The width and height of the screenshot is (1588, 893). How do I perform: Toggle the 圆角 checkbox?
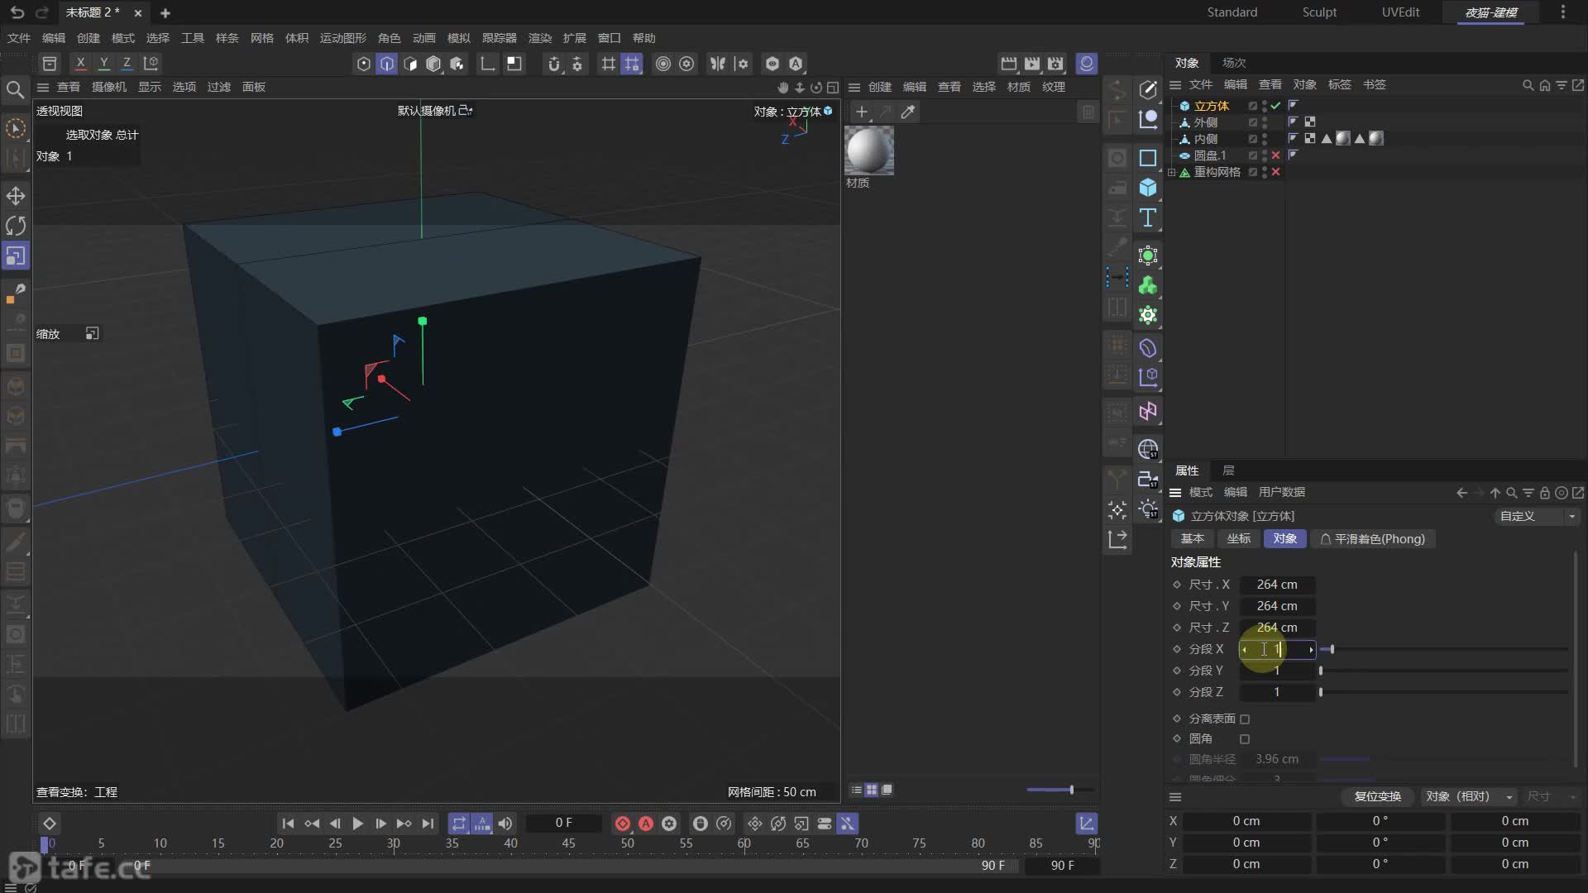(1245, 739)
